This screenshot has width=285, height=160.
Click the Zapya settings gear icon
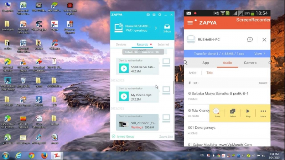160,15
